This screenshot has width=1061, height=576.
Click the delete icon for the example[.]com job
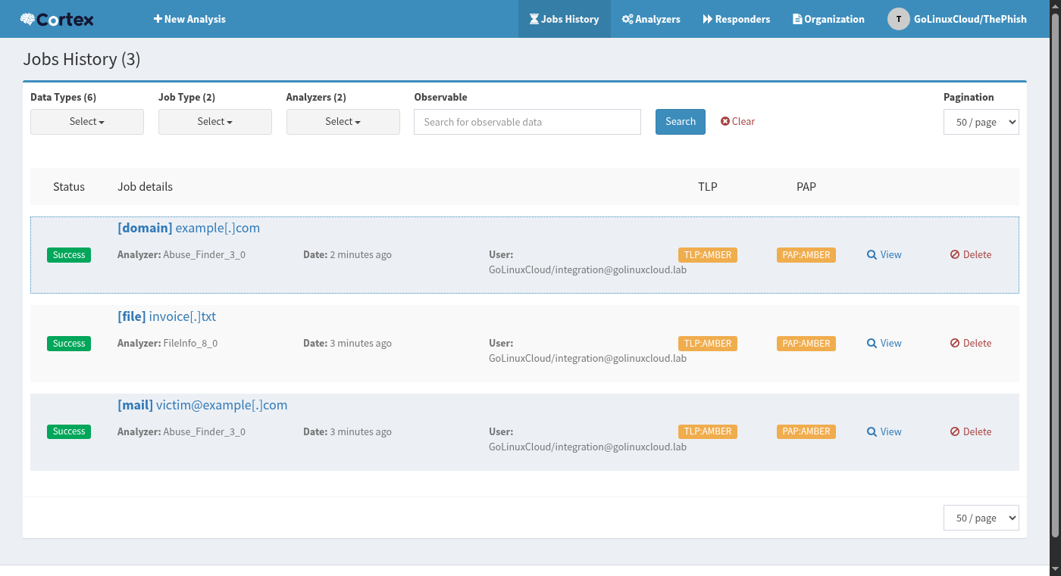(x=955, y=255)
